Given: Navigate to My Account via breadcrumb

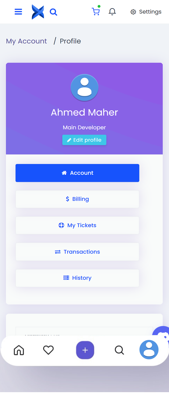Looking at the screenshot, I should click(26, 41).
